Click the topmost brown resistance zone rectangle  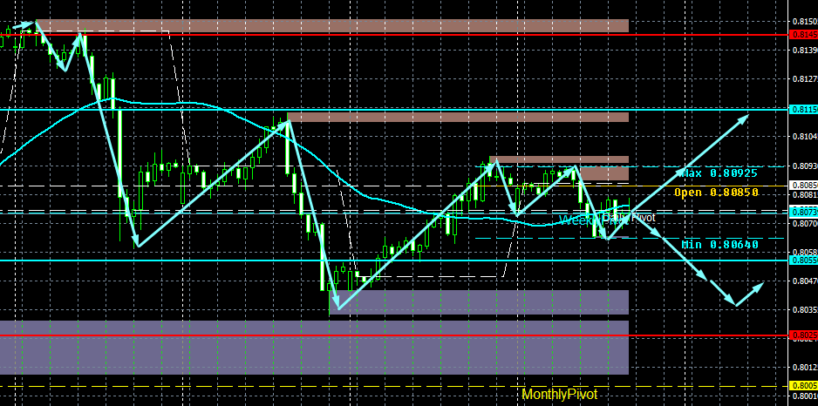[x=331, y=25]
